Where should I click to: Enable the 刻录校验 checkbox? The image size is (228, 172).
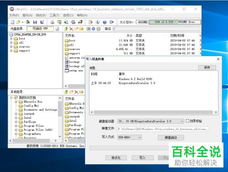click(187, 121)
